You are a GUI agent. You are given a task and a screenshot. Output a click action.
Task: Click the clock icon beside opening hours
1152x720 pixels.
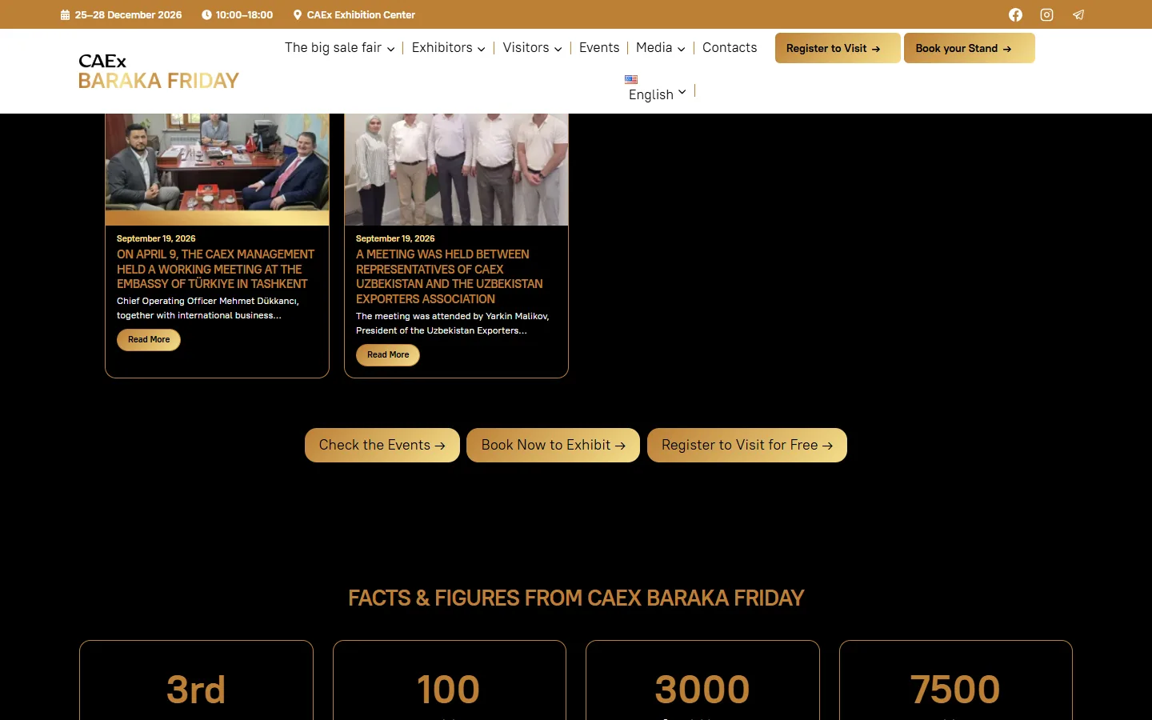click(206, 14)
